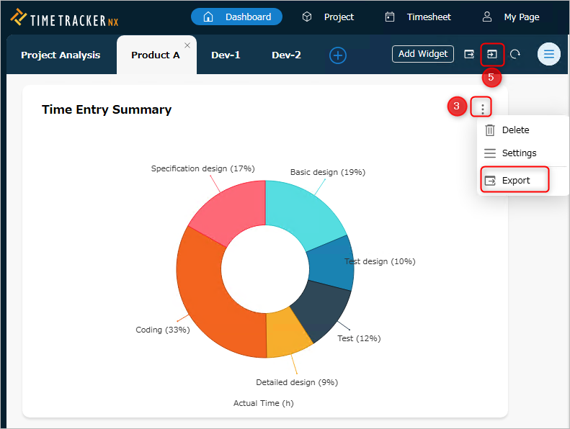This screenshot has width=570, height=429.
Task: Click the Specification design (17%) label
Action: point(202,168)
